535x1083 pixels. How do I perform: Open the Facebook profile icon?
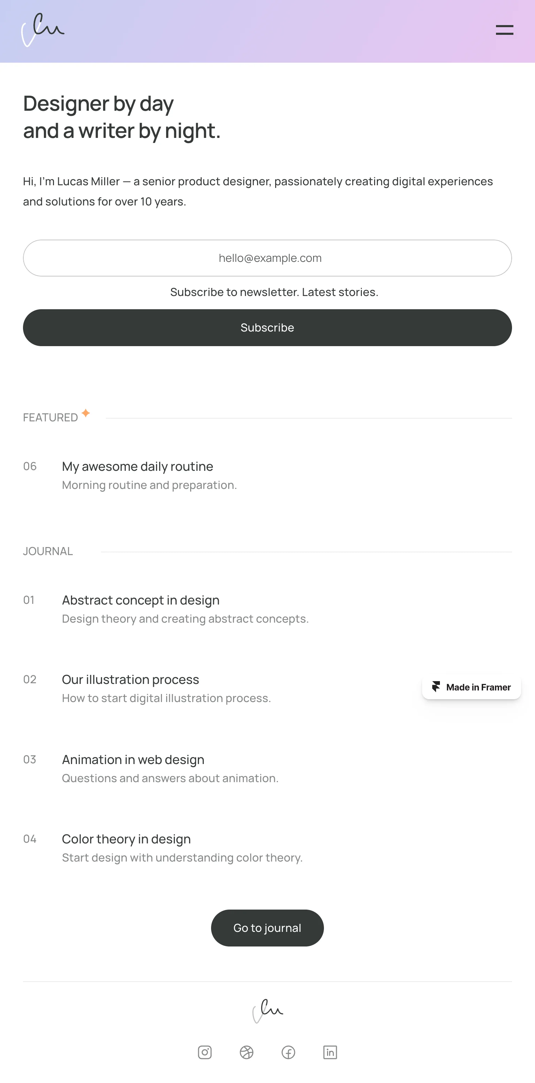pyautogui.click(x=288, y=1052)
